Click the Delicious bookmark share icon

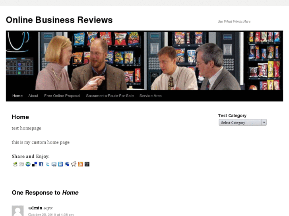pos(35,164)
